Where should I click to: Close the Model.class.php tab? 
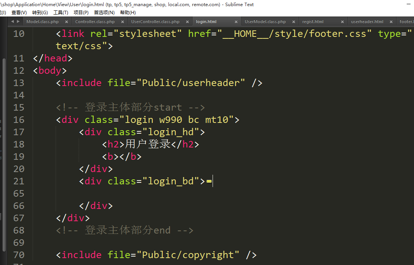66,22
